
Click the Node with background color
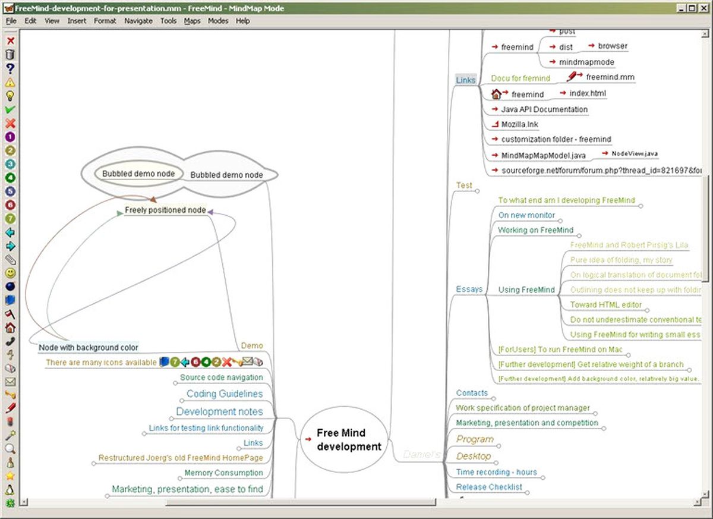(89, 347)
